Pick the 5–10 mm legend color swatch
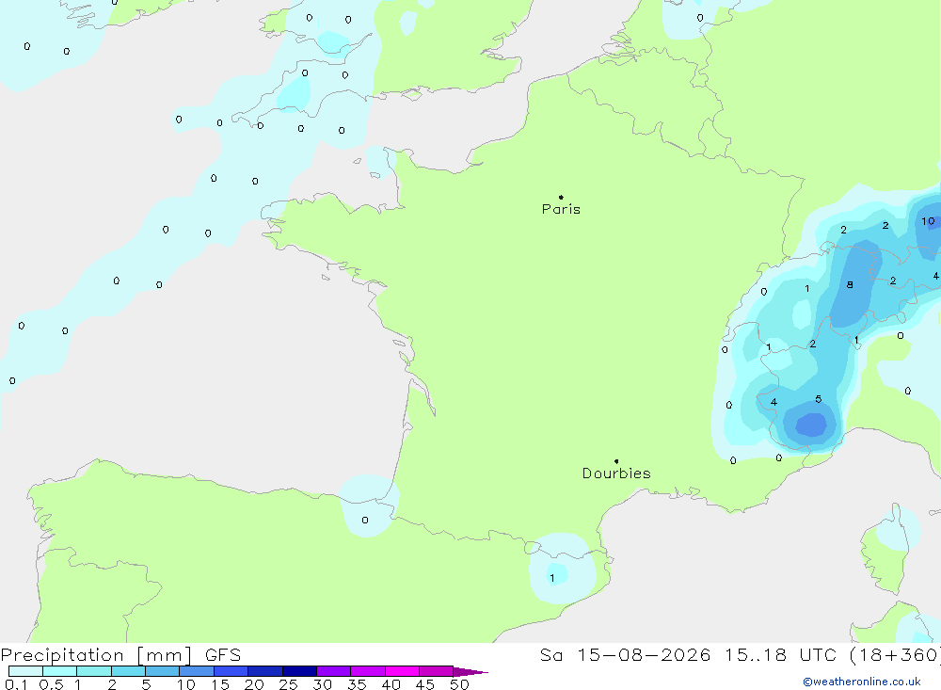Screen dimensions: 941x690 [x=162, y=671]
